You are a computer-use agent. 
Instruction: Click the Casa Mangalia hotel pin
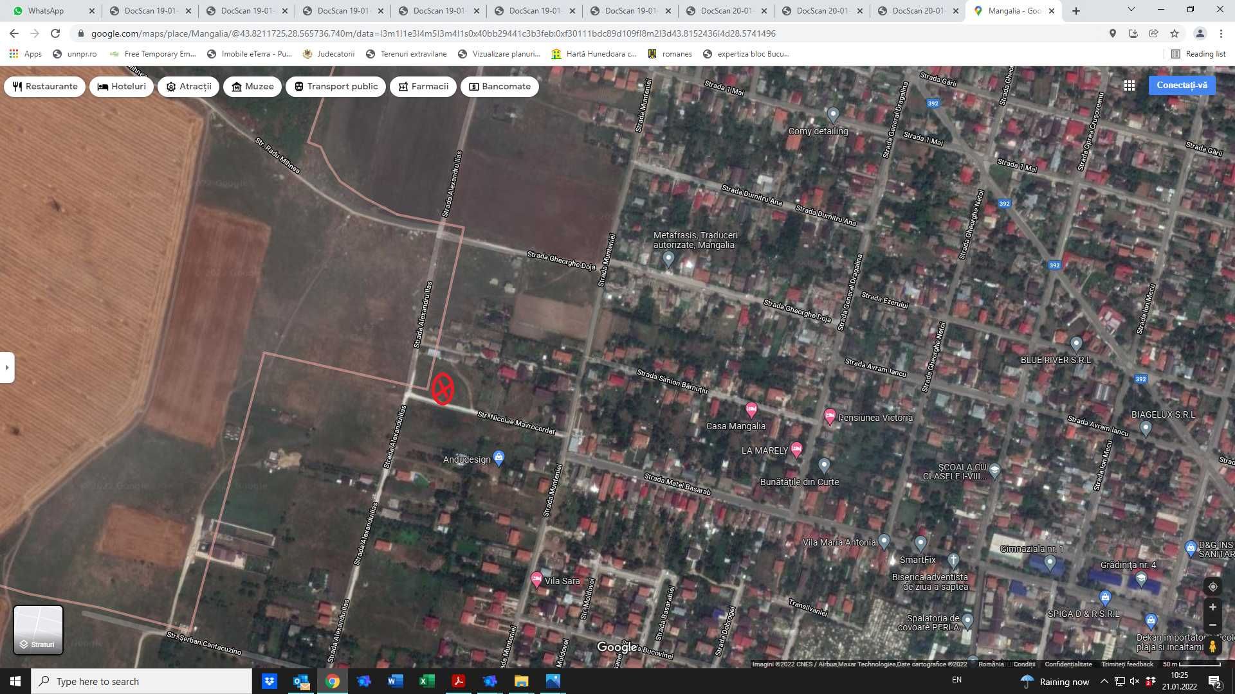point(751,409)
